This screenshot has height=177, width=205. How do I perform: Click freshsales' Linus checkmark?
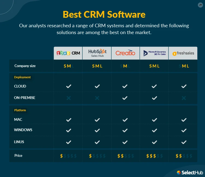click(x=184, y=142)
